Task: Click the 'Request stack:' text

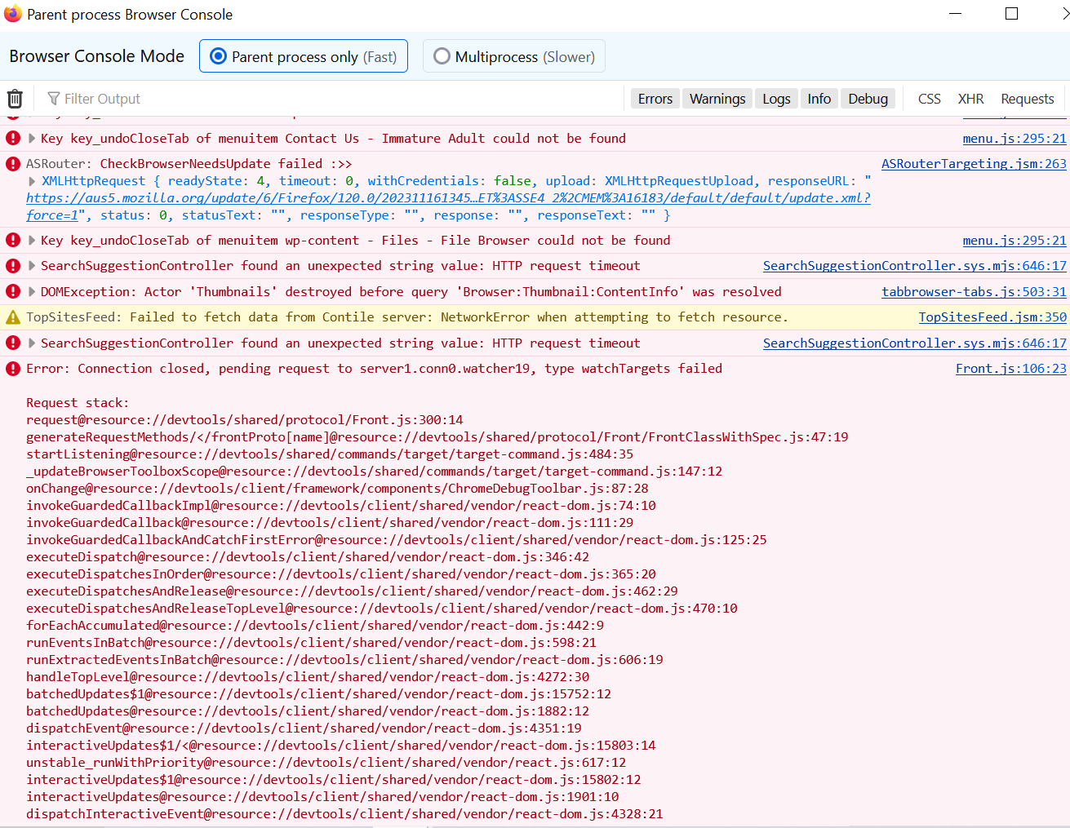Action: pyautogui.click(x=78, y=403)
